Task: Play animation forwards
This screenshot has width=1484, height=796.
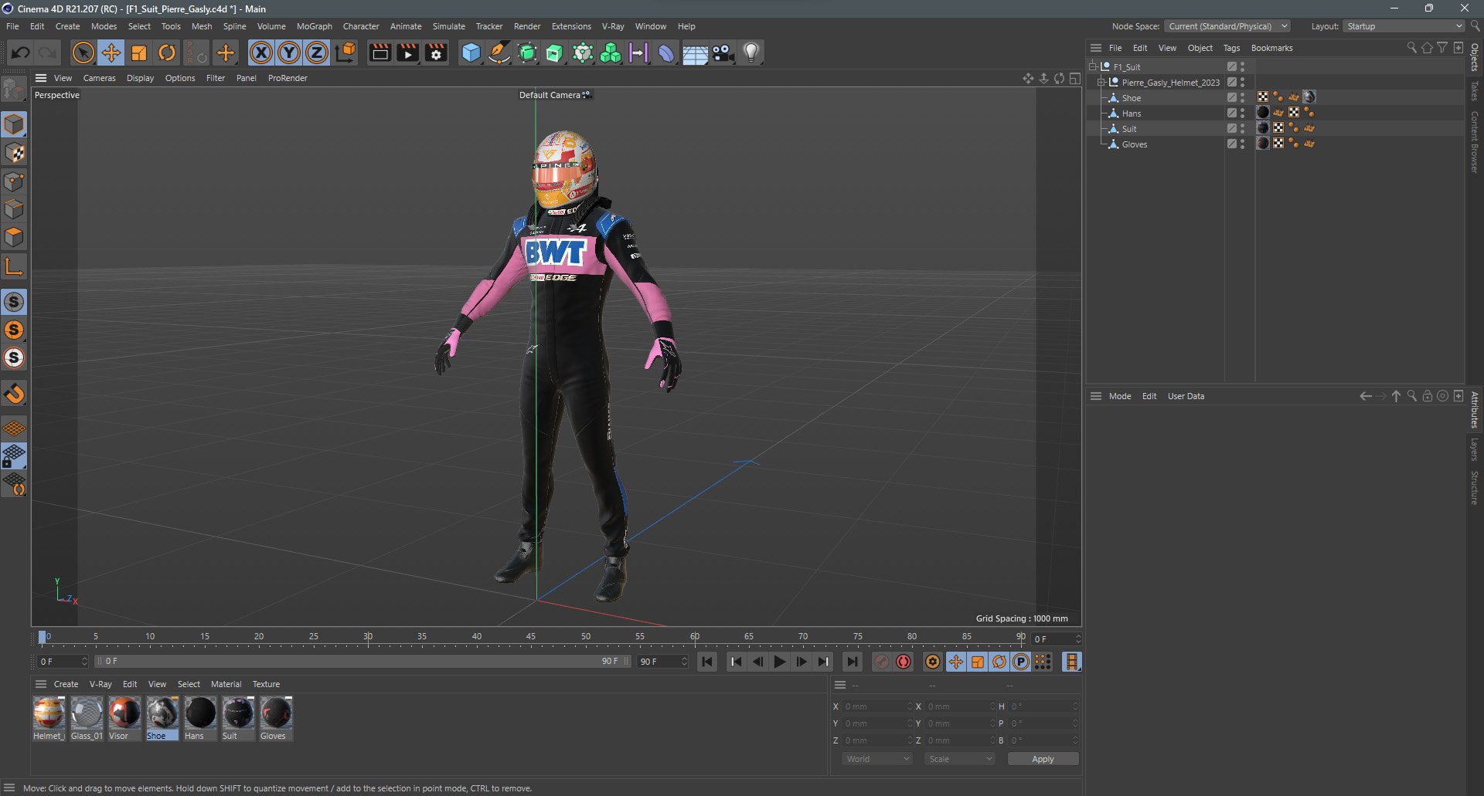Action: click(780, 662)
